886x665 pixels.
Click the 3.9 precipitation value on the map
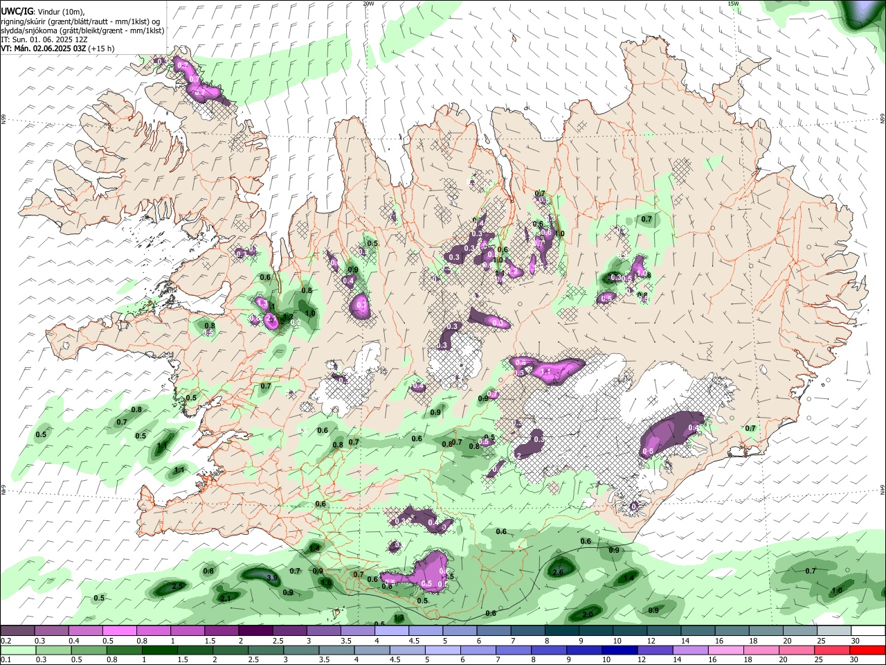click(x=272, y=578)
